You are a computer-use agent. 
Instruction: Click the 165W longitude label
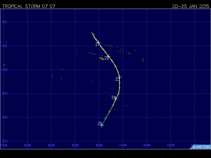(27, 145)
